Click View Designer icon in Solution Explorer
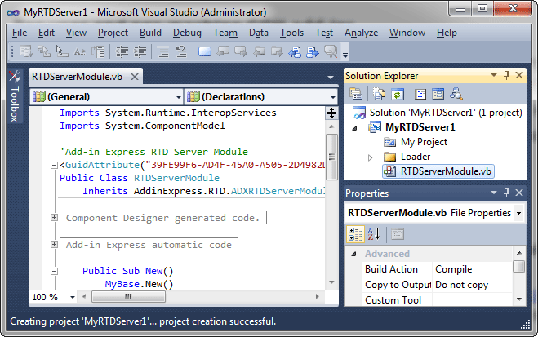The width and height of the screenshot is (538, 337). pos(438,94)
